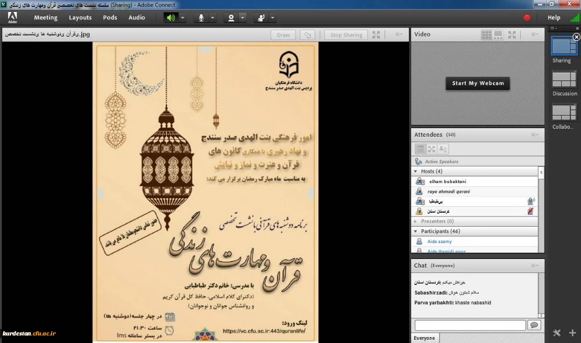The image size is (581, 343).
Task: Click the Start My Webcam button
Action: [x=478, y=83]
